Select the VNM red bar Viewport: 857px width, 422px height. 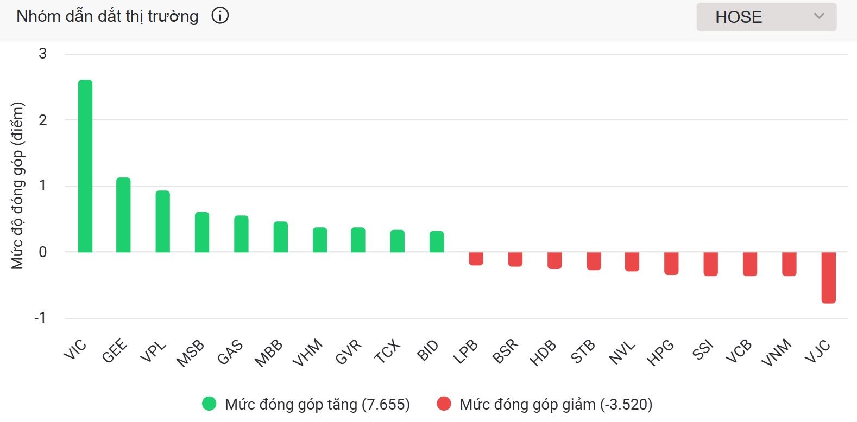click(x=789, y=264)
